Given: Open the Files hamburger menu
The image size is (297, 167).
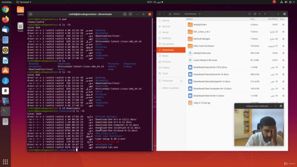Looking at the screenshot, I should coord(265,14).
